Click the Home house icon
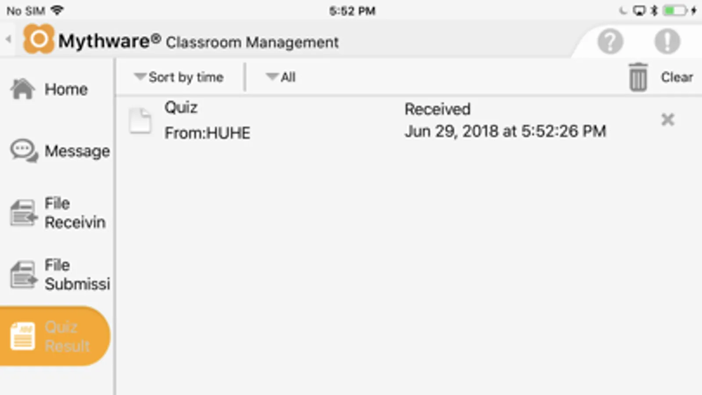 coord(22,89)
